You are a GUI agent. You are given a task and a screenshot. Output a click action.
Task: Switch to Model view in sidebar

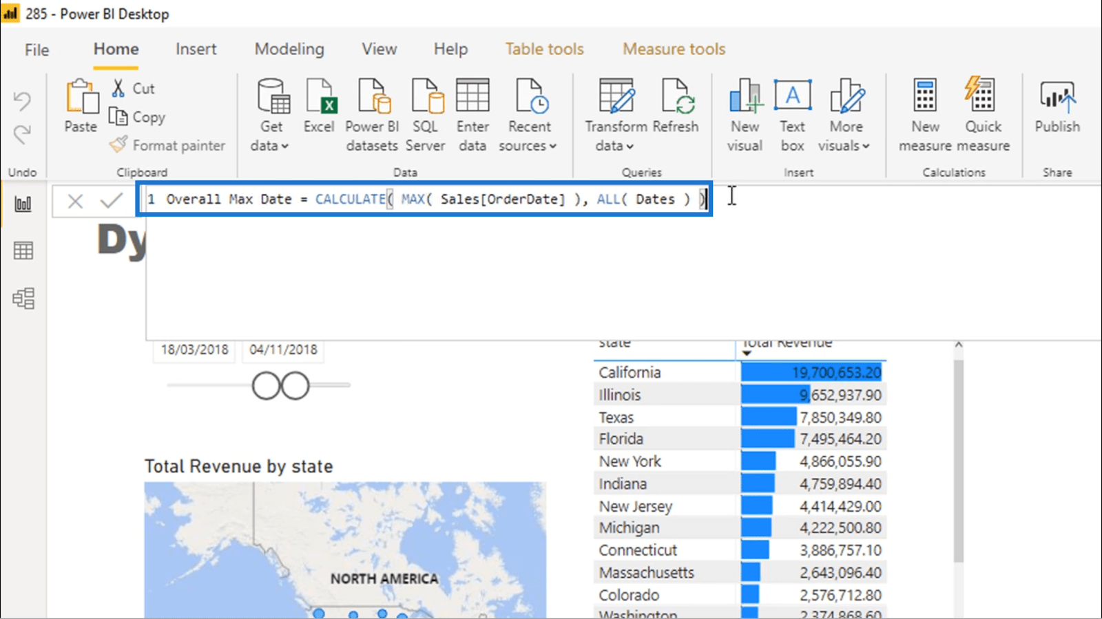pos(23,298)
